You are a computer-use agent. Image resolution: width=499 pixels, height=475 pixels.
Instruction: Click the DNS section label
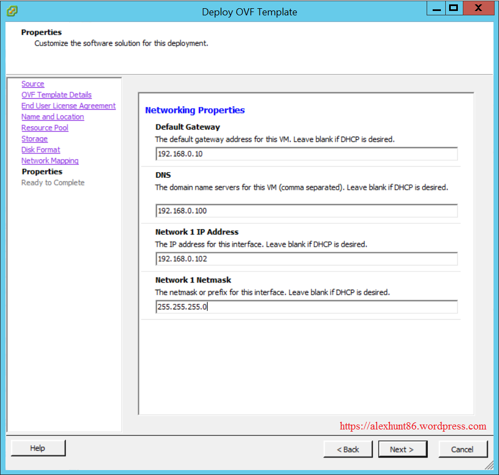tap(163, 175)
